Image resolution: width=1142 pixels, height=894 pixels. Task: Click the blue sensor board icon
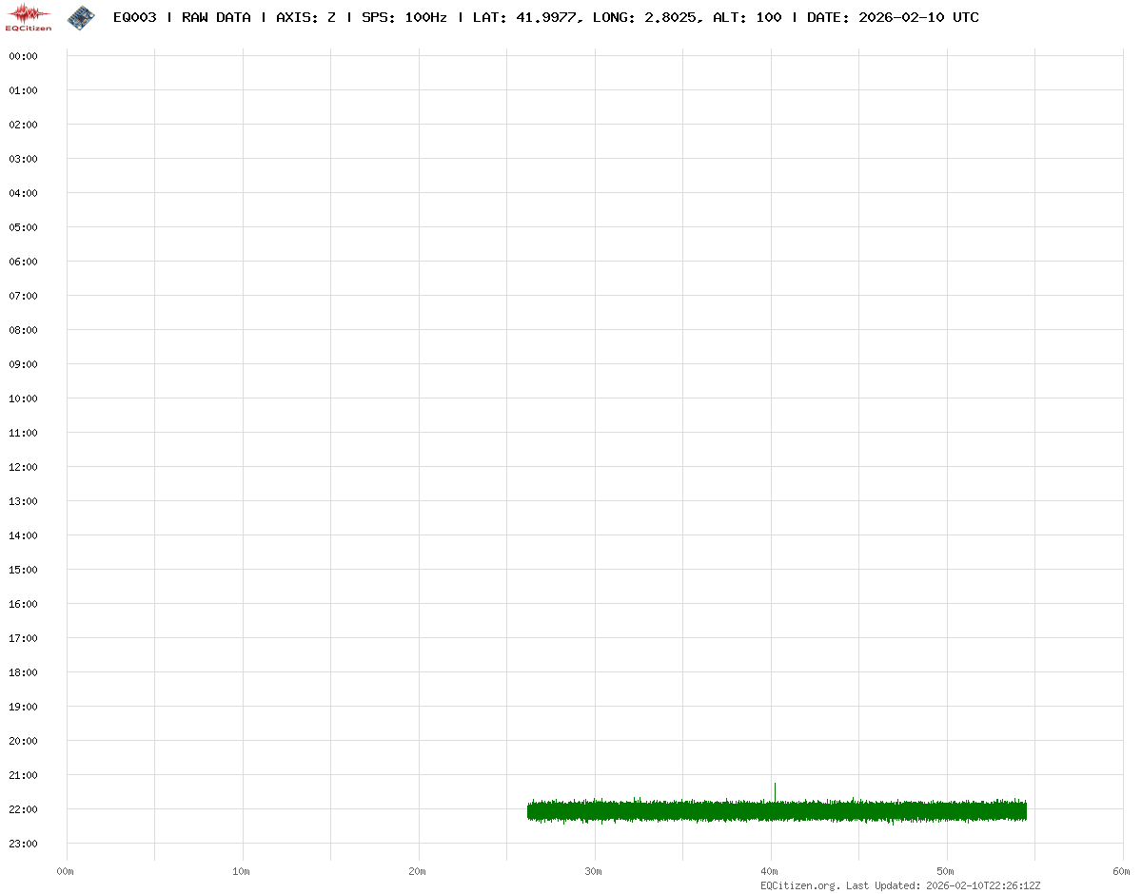(81, 17)
